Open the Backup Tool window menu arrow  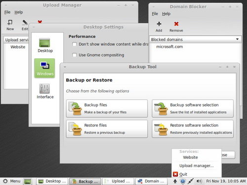tap(65, 67)
